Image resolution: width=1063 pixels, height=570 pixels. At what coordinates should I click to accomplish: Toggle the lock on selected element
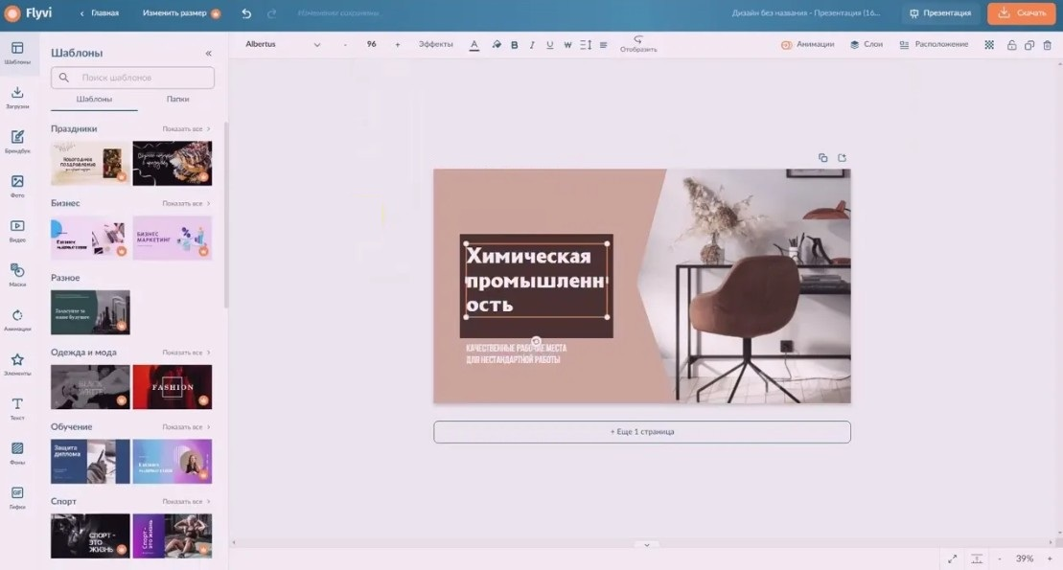click(1011, 45)
